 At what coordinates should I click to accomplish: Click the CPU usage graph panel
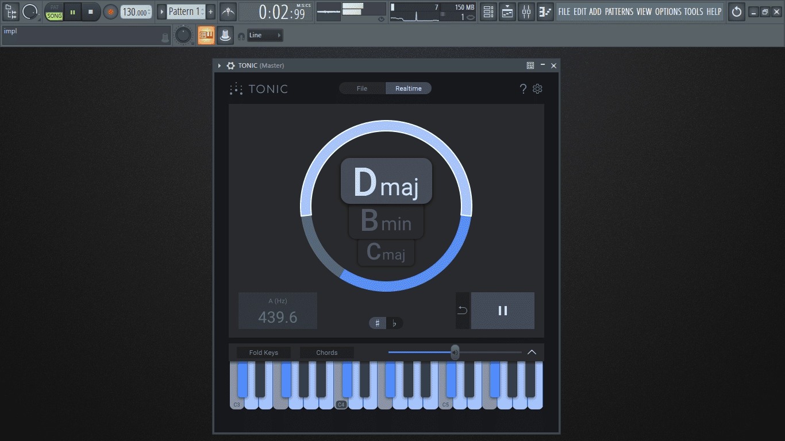click(x=433, y=11)
